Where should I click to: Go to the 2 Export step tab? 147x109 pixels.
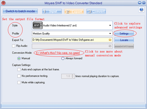(x=74, y=11)
